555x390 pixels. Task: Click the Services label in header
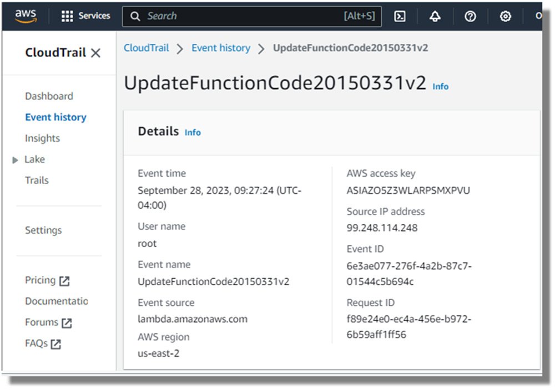pos(94,16)
